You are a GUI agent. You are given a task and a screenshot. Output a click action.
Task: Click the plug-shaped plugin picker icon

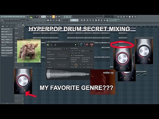click(99, 20)
